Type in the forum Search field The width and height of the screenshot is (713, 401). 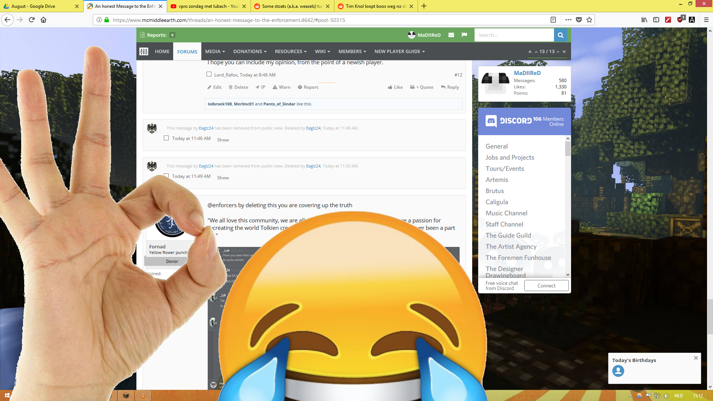coord(513,35)
